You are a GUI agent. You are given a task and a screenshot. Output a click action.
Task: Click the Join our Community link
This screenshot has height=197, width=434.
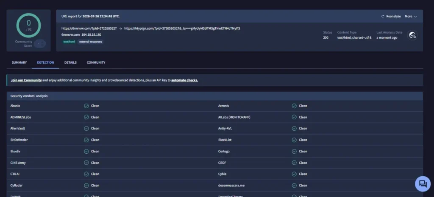tap(26, 80)
